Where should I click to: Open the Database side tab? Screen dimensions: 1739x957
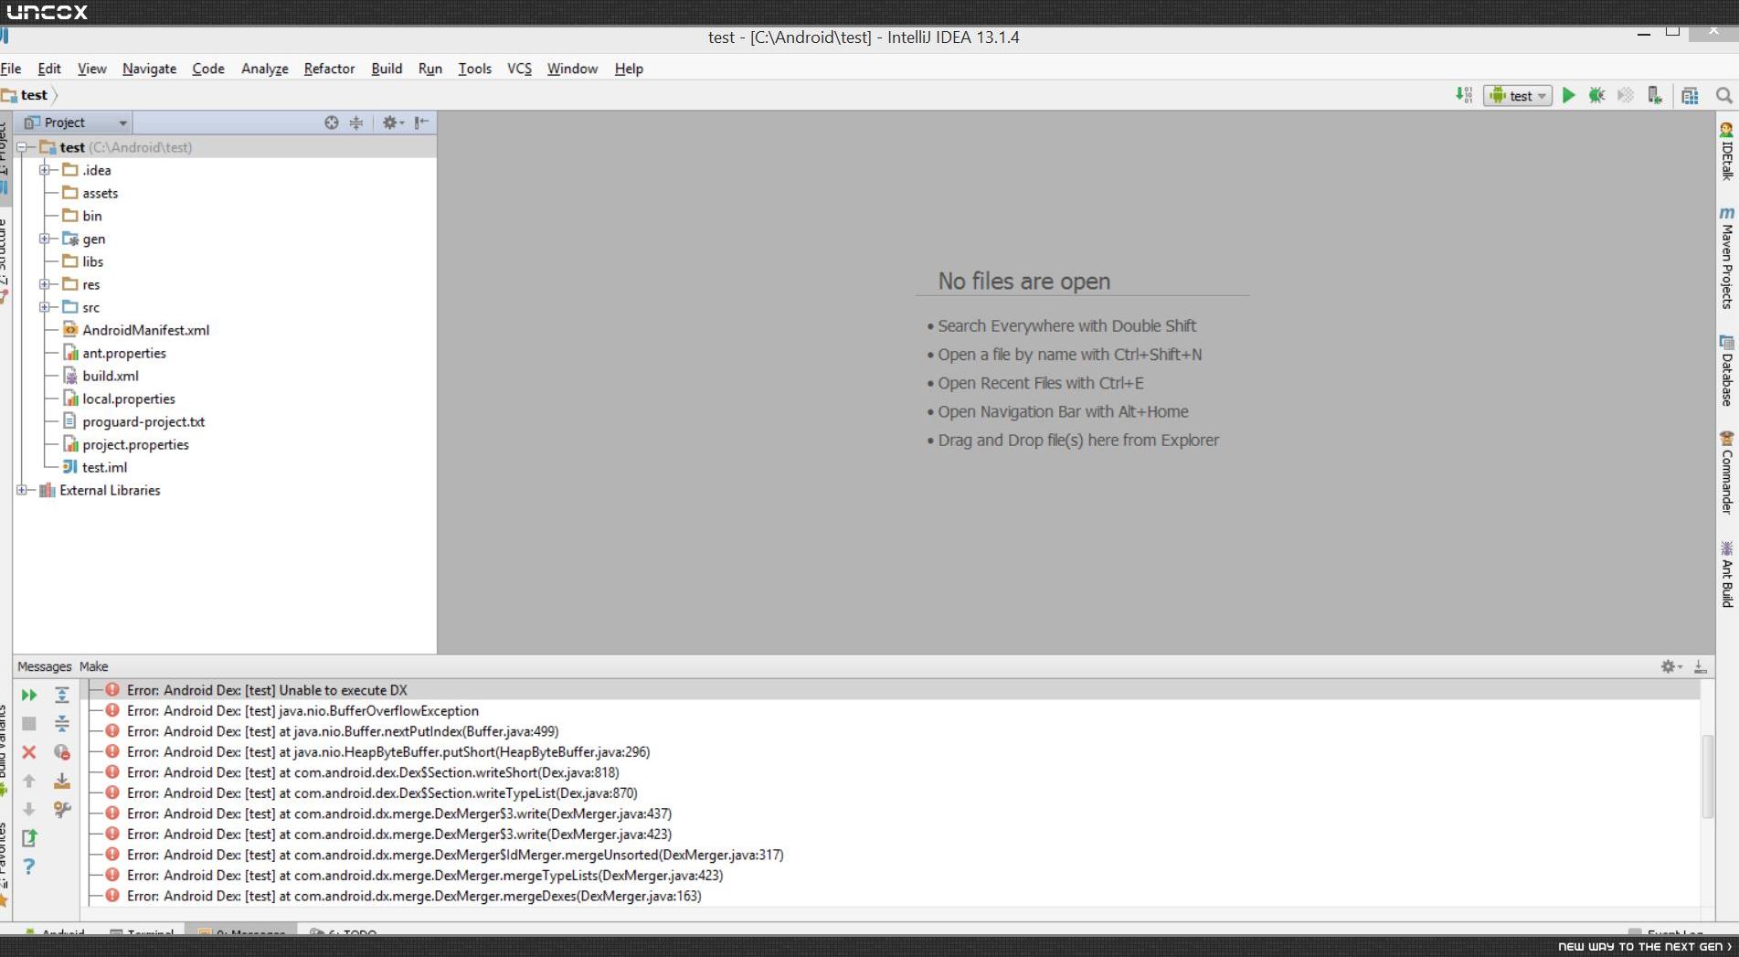(x=1726, y=370)
